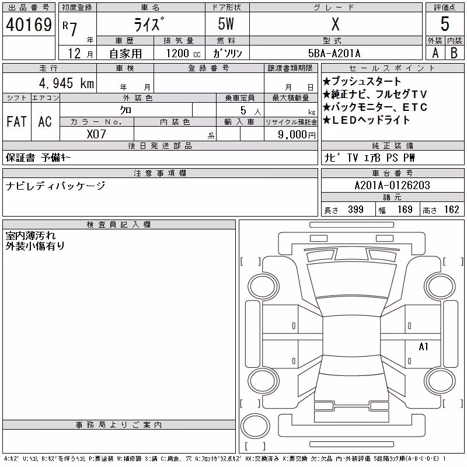Select the ナビレディパッケージ note

point(55,186)
